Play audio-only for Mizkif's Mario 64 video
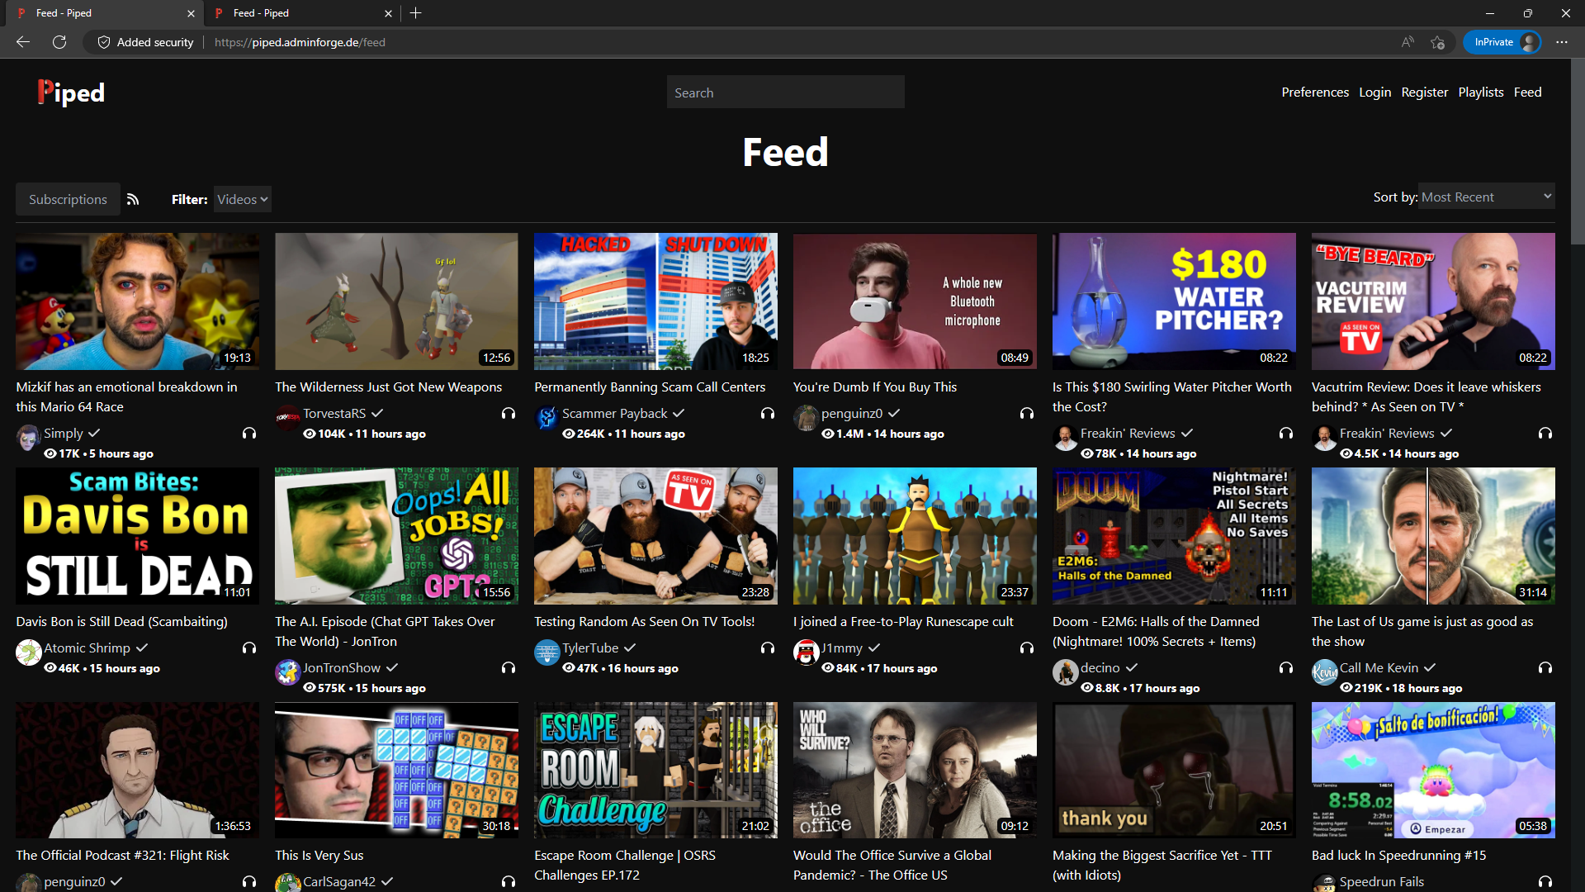This screenshot has height=892, width=1585. [x=249, y=434]
